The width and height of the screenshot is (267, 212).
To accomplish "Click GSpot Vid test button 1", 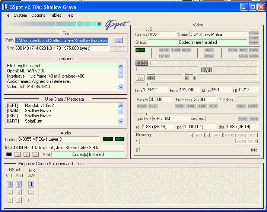I will (10, 184).
